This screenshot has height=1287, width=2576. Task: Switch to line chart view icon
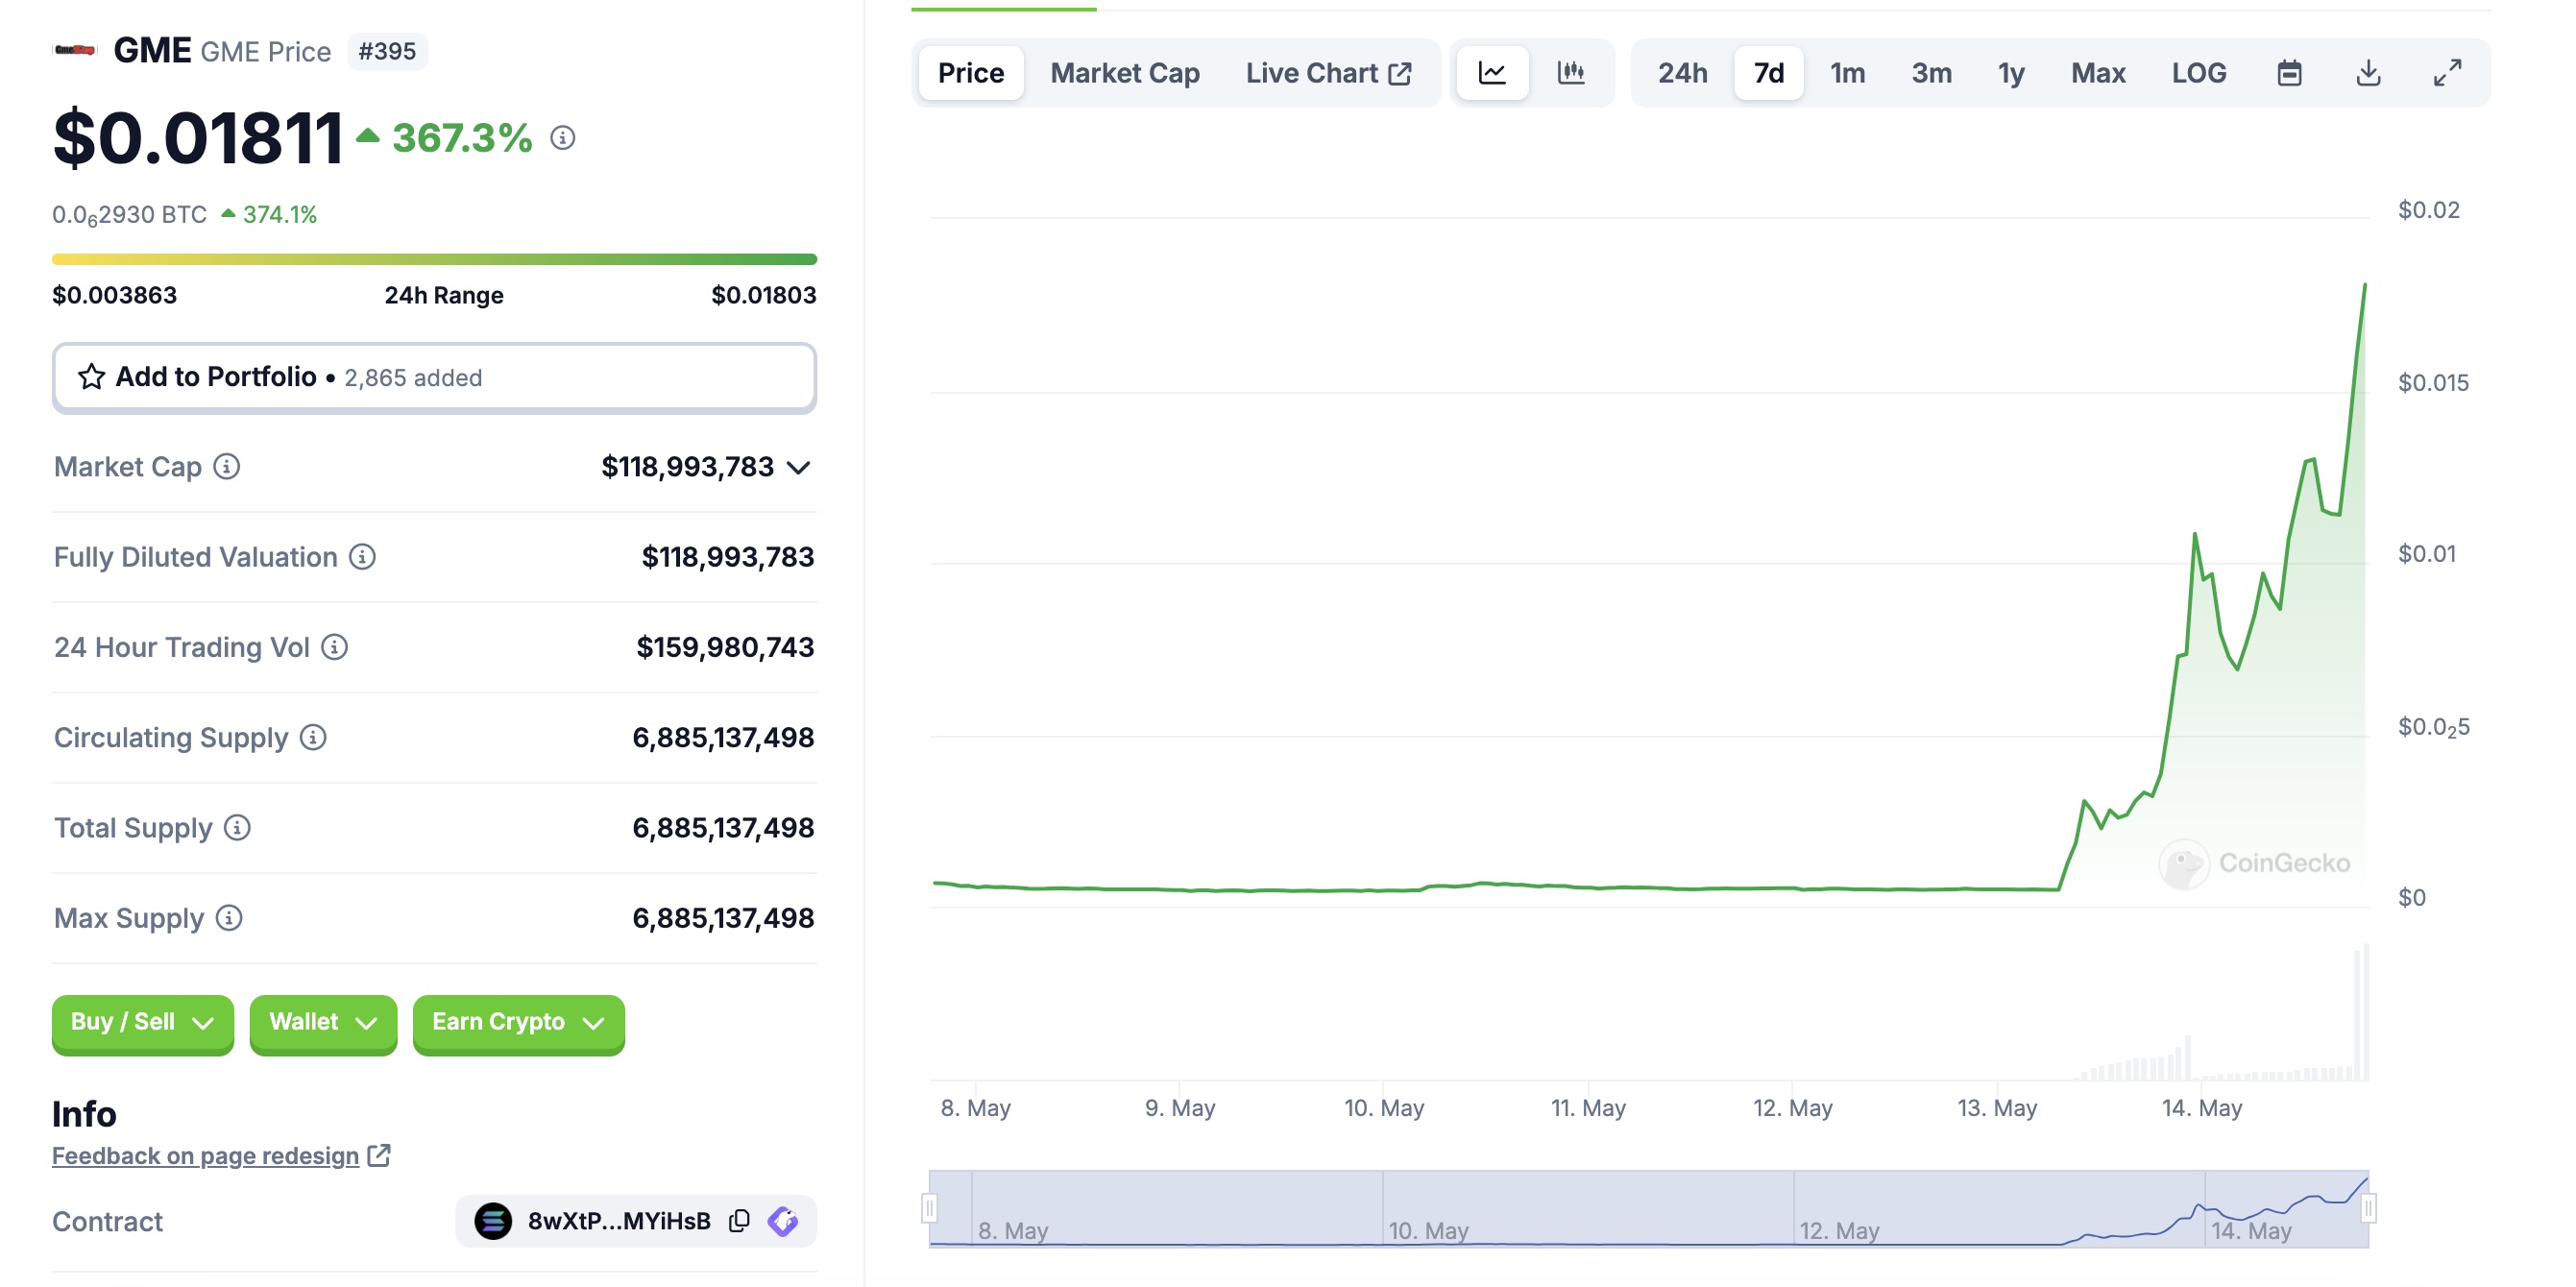tap(1491, 73)
